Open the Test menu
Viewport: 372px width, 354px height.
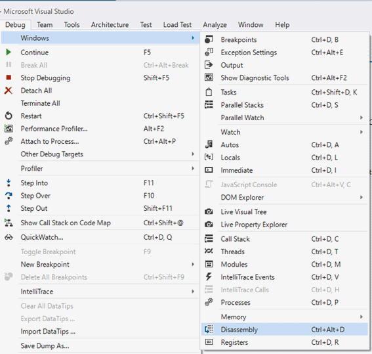tap(146, 25)
